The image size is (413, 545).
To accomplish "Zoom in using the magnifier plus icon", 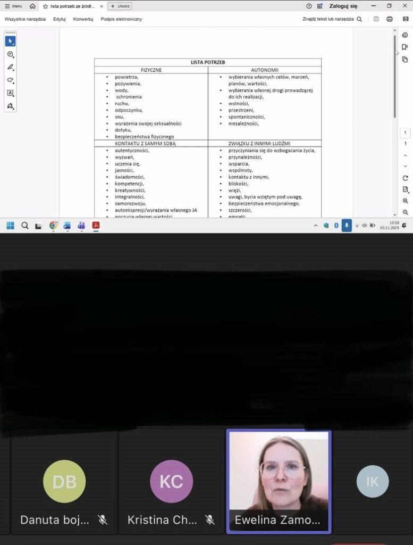I will coord(406,201).
